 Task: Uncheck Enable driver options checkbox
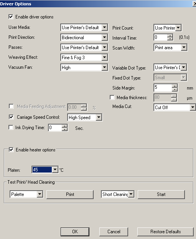click(11, 17)
